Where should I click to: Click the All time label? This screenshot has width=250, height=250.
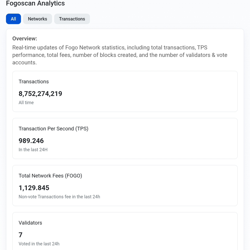click(x=26, y=103)
